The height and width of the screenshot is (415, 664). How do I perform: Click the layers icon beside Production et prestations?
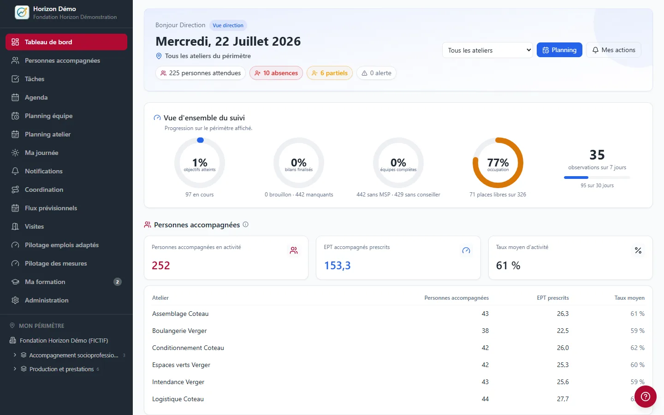(24, 369)
